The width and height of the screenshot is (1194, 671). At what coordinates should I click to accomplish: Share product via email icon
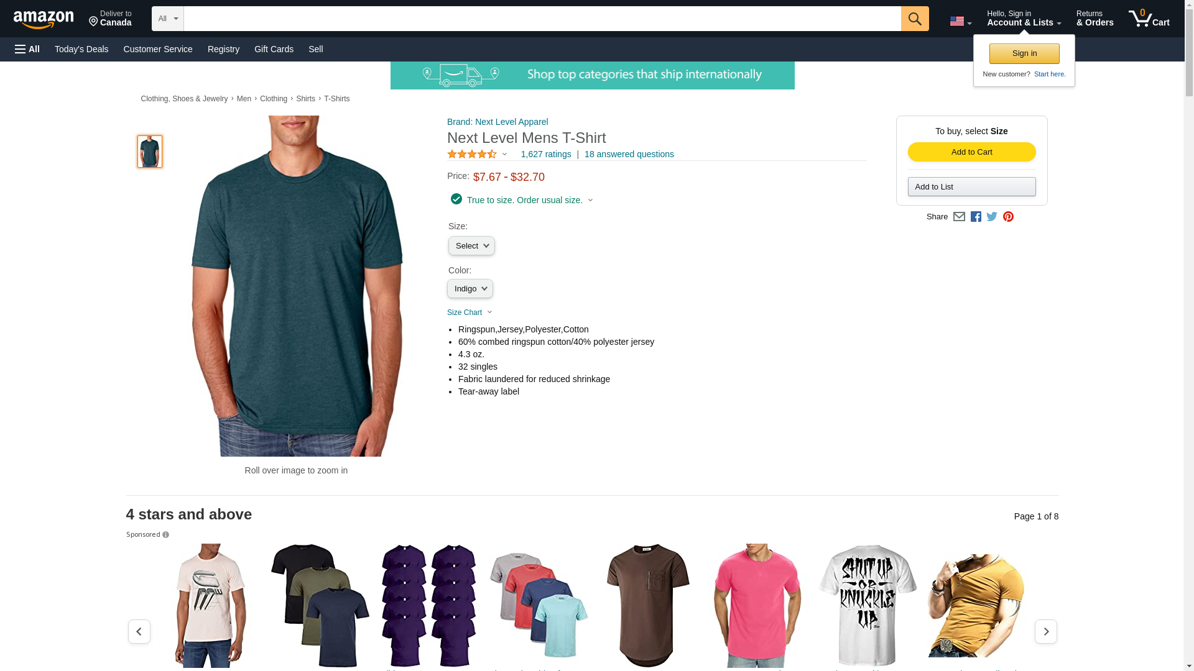(x=959, y=216)
